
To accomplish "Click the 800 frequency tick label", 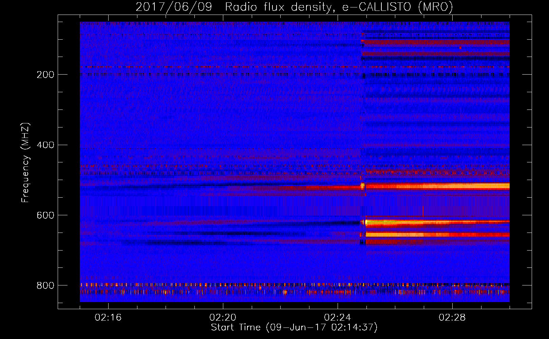I will click(45, 285).
